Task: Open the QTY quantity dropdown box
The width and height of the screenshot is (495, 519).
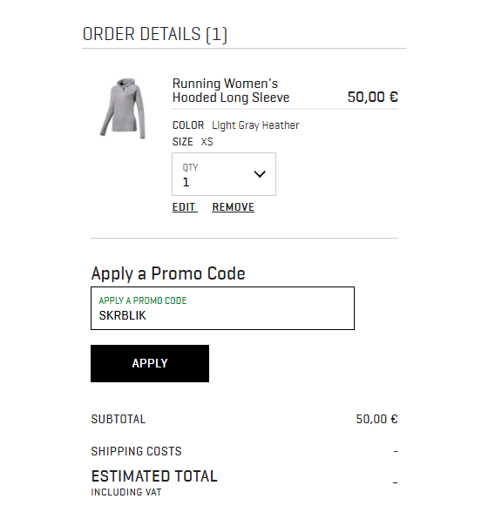Action: [224, 174]
